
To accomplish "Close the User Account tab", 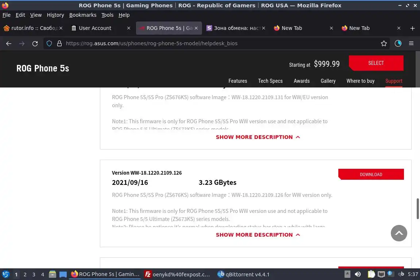I will (129, 28).
